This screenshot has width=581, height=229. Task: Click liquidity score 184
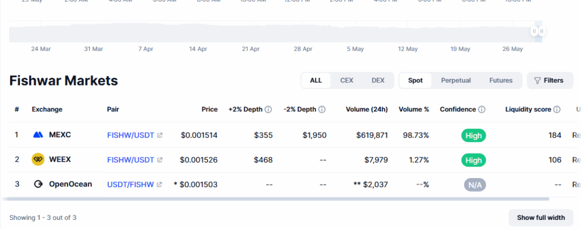pyautogui.click(x=555, y=135)
